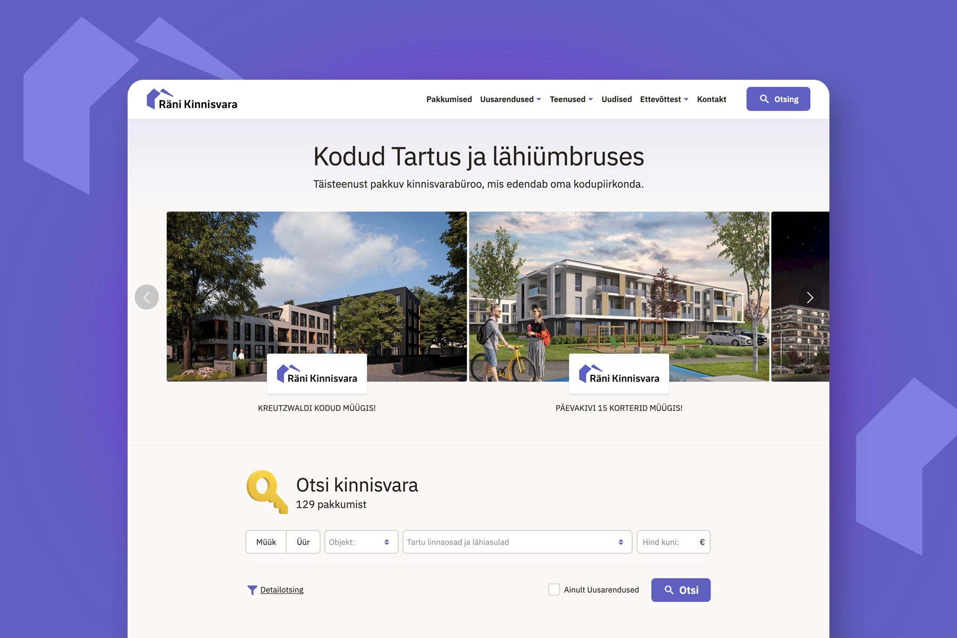Viewport: 957px width, 638px height.
Task: Click the Hind kuni price field
Action: click(x=669, y=542)
